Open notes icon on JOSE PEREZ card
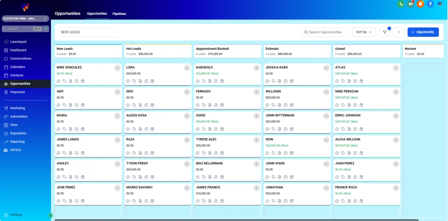This screenshot has width=448, height=221. coord(71,201)
